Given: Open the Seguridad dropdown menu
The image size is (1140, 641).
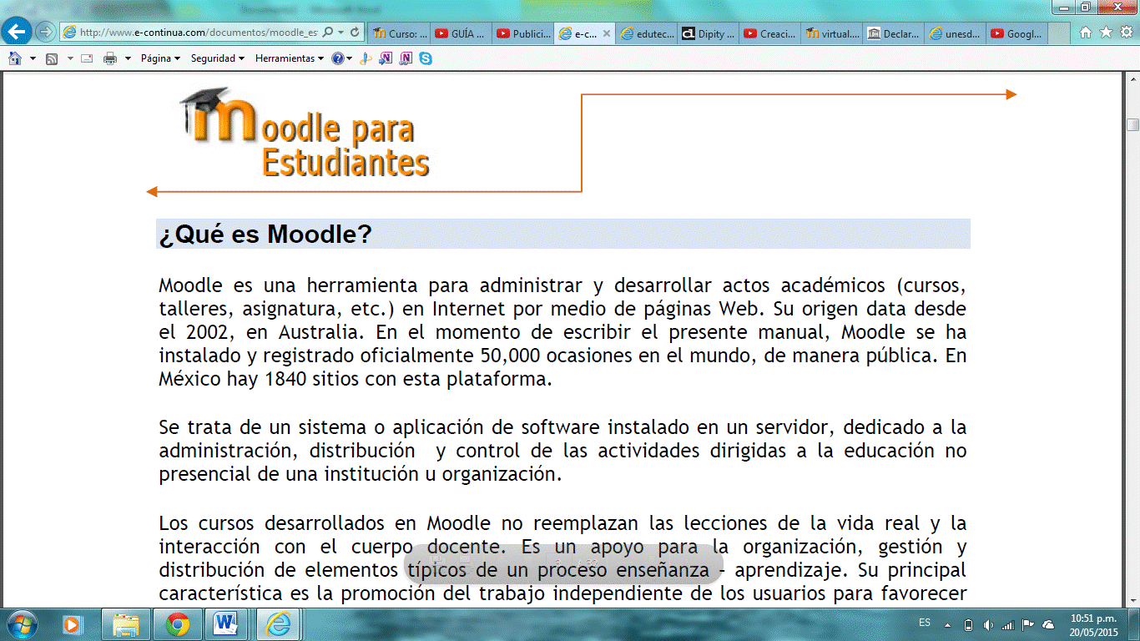Looking at the screenshot, I should 218,58.
